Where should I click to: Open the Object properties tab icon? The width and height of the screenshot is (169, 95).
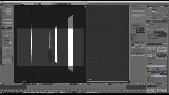tap(158, 22)
